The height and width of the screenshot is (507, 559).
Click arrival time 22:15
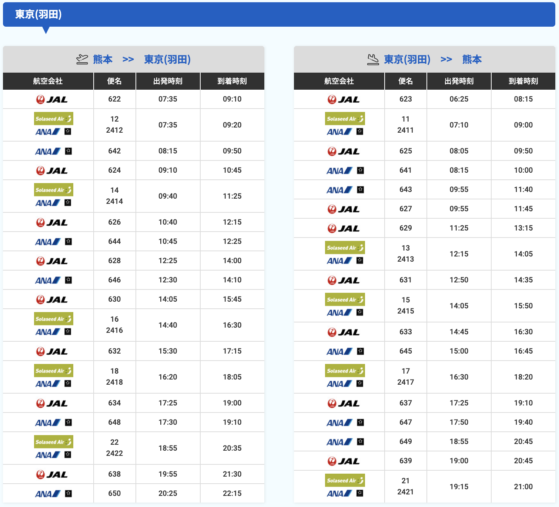(x=232, y=493)
